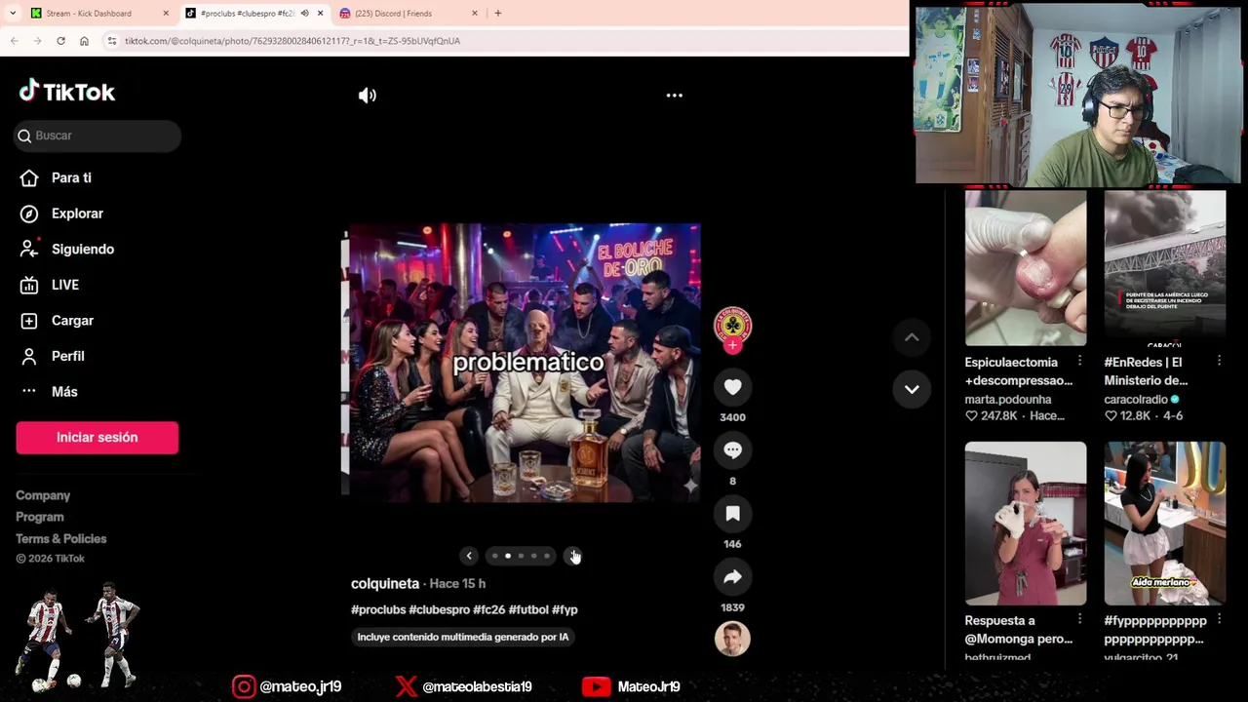
Task: Save post with bookmark icon
Action: tap(732, 514)
